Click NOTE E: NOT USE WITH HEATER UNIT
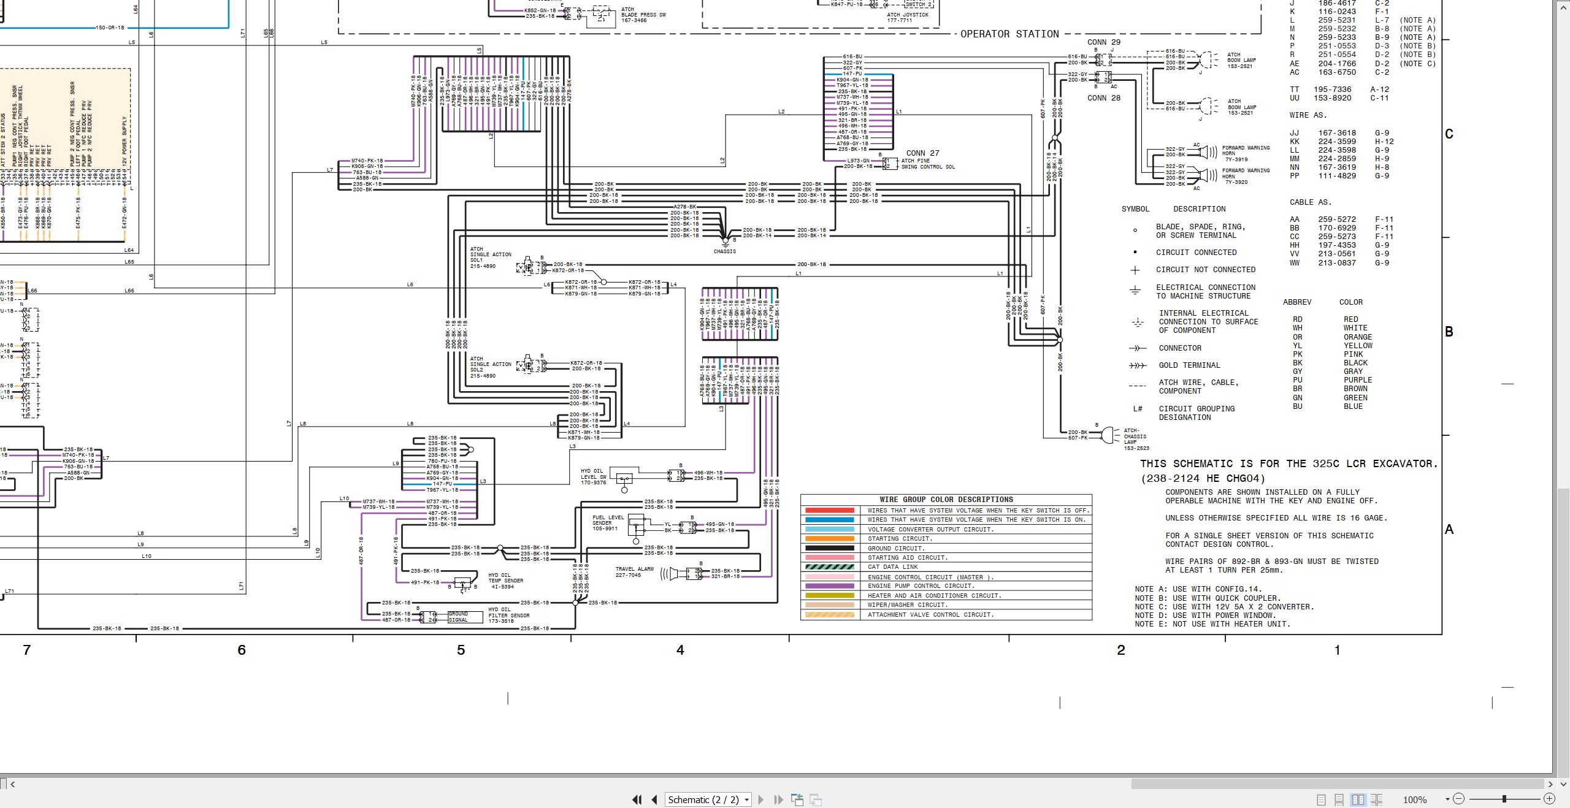This screenshot has width=1570, height=808. tap(1212, 624)
